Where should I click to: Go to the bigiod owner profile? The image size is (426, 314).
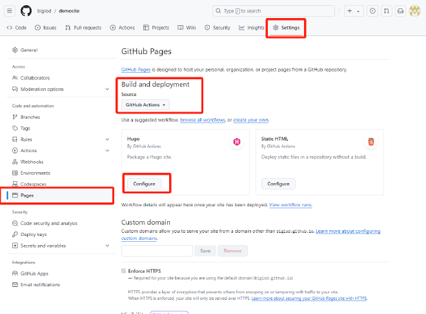44,11
